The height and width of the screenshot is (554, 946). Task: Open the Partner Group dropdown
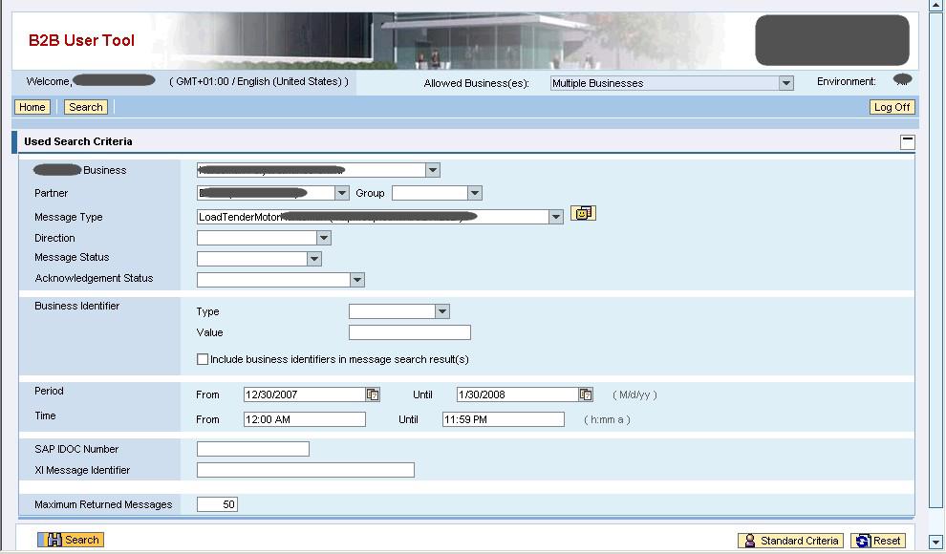(x=474, y=193)
